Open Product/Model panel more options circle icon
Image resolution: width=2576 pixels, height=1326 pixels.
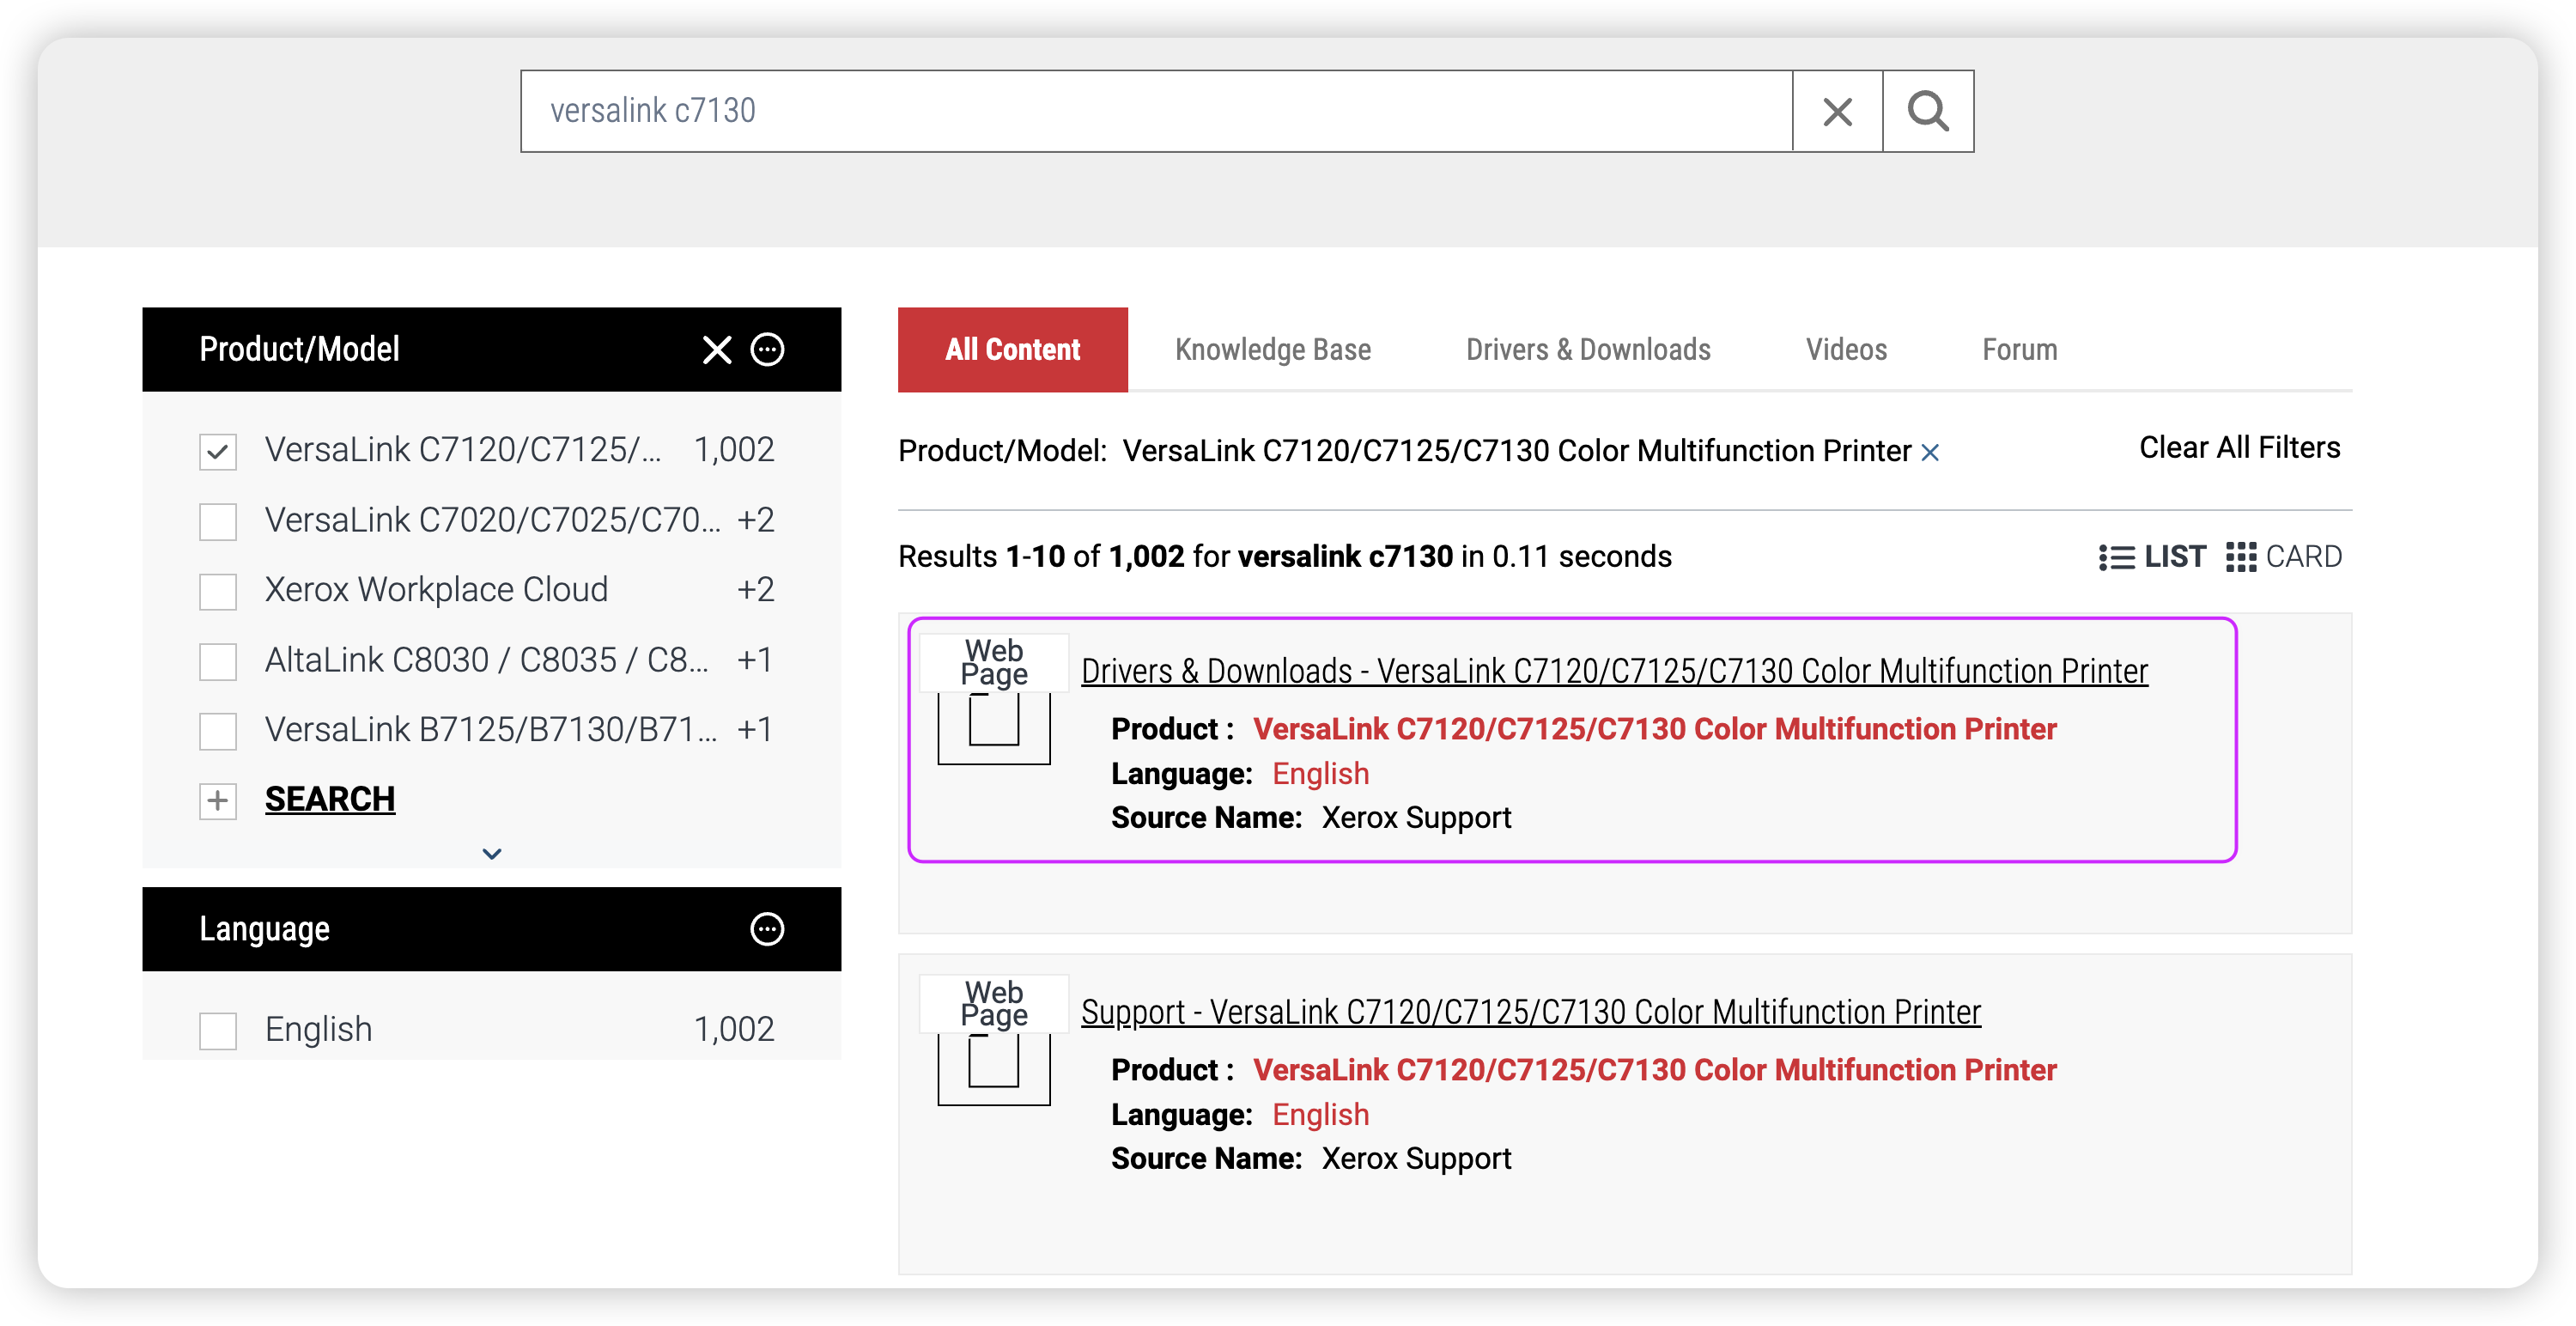pyautogui.click(x=767, y=350)
